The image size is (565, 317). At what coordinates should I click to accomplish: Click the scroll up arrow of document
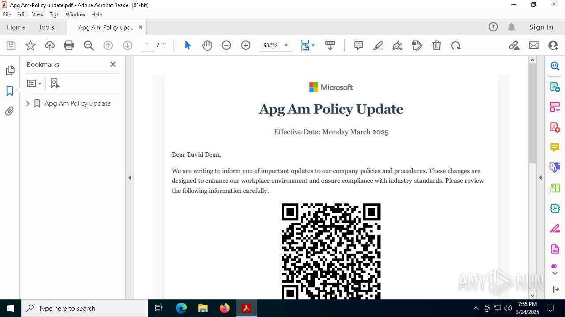click(532, 60)
